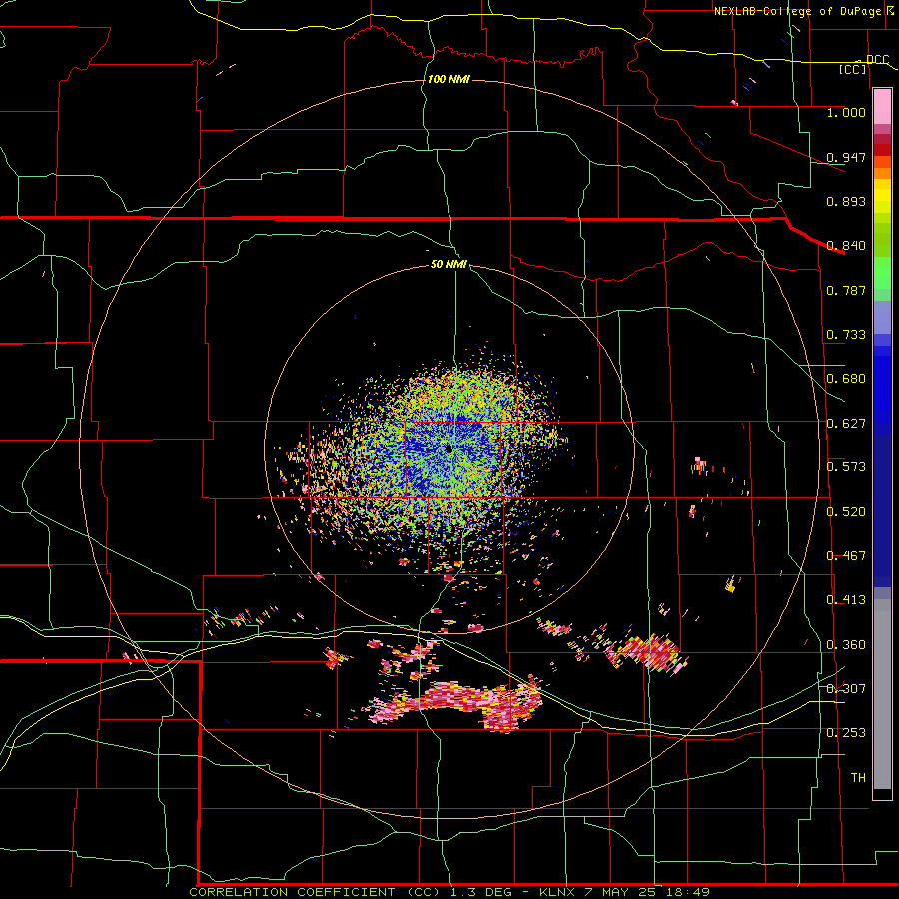The width and height of the screenshot is (899, 899).
Task: Select the 0.680 scale value
Action: [846, 379]
